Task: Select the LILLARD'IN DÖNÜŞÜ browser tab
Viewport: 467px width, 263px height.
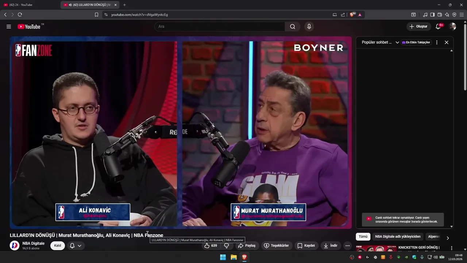Action: (90, 5)
